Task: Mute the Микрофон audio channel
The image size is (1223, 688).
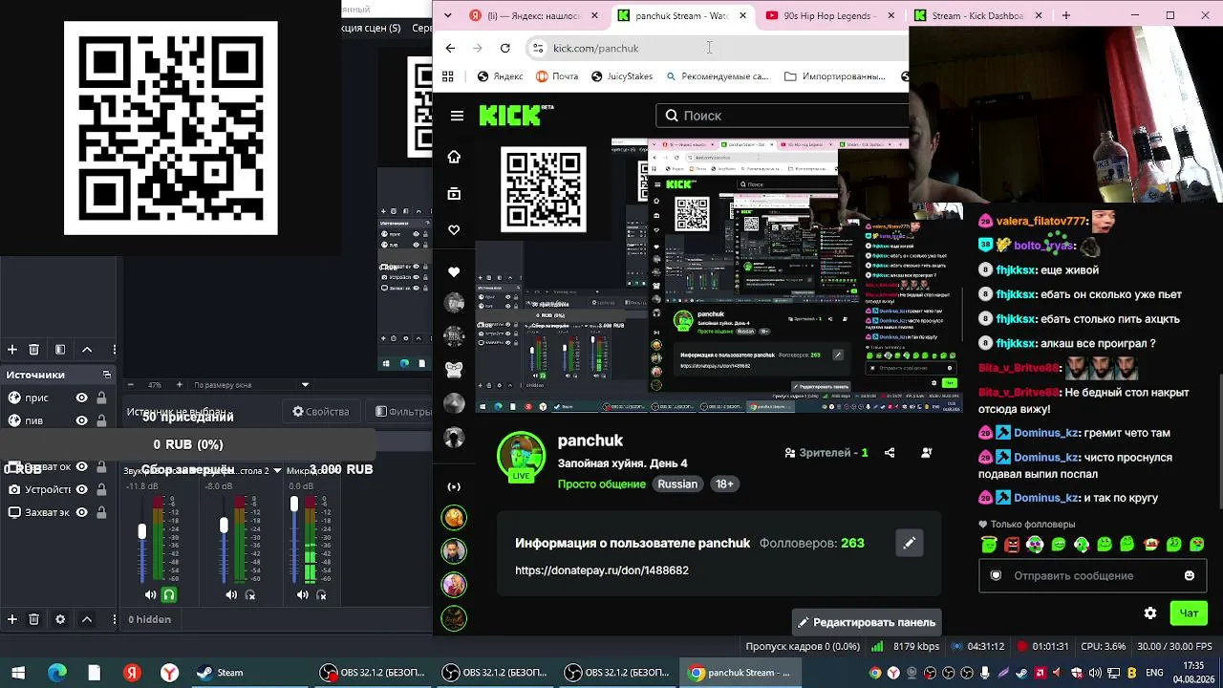Action: coord(302,594)
